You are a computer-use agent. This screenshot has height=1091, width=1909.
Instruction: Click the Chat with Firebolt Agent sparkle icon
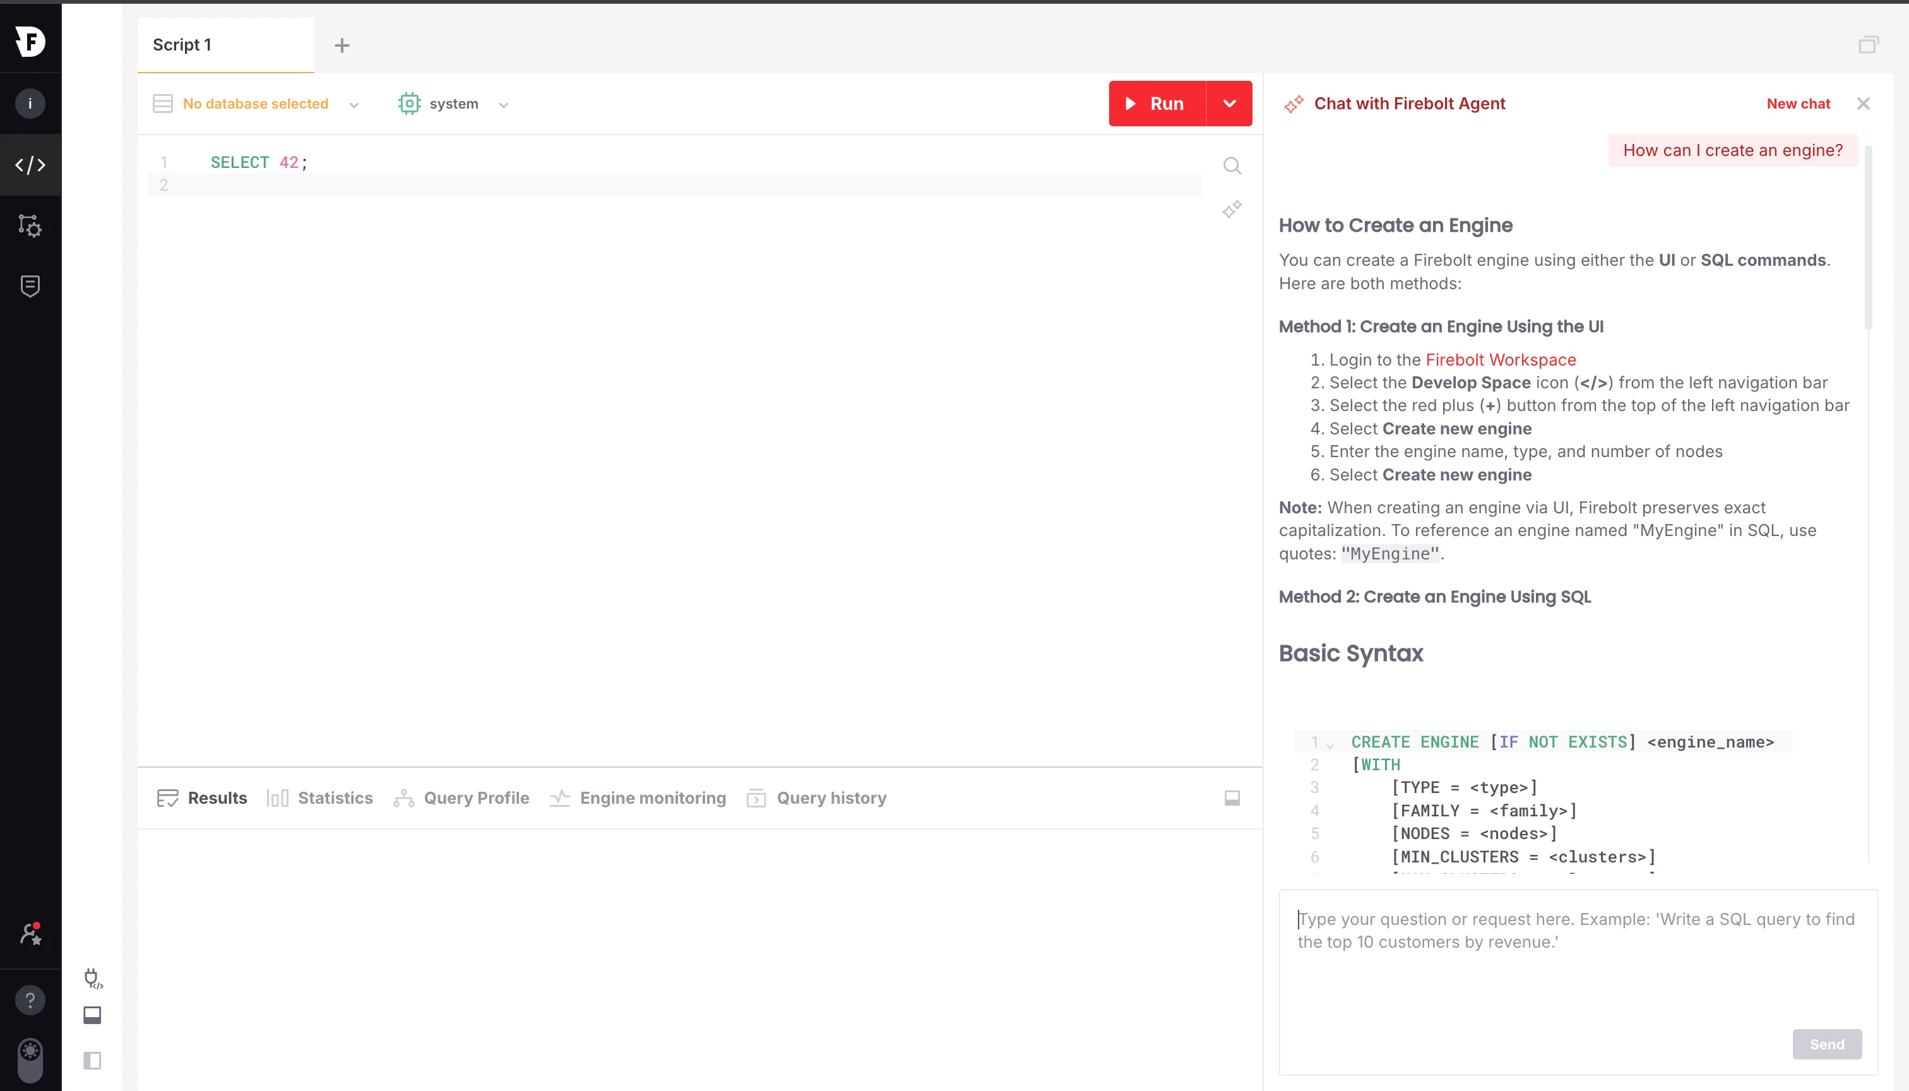[x=1293, y=104]
